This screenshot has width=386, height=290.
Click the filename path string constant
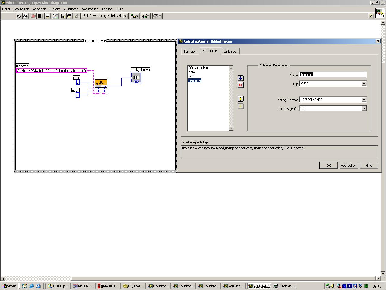[x=51, y=71]
